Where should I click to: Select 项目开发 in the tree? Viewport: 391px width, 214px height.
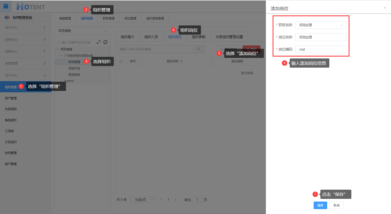(x=74, y=68)
